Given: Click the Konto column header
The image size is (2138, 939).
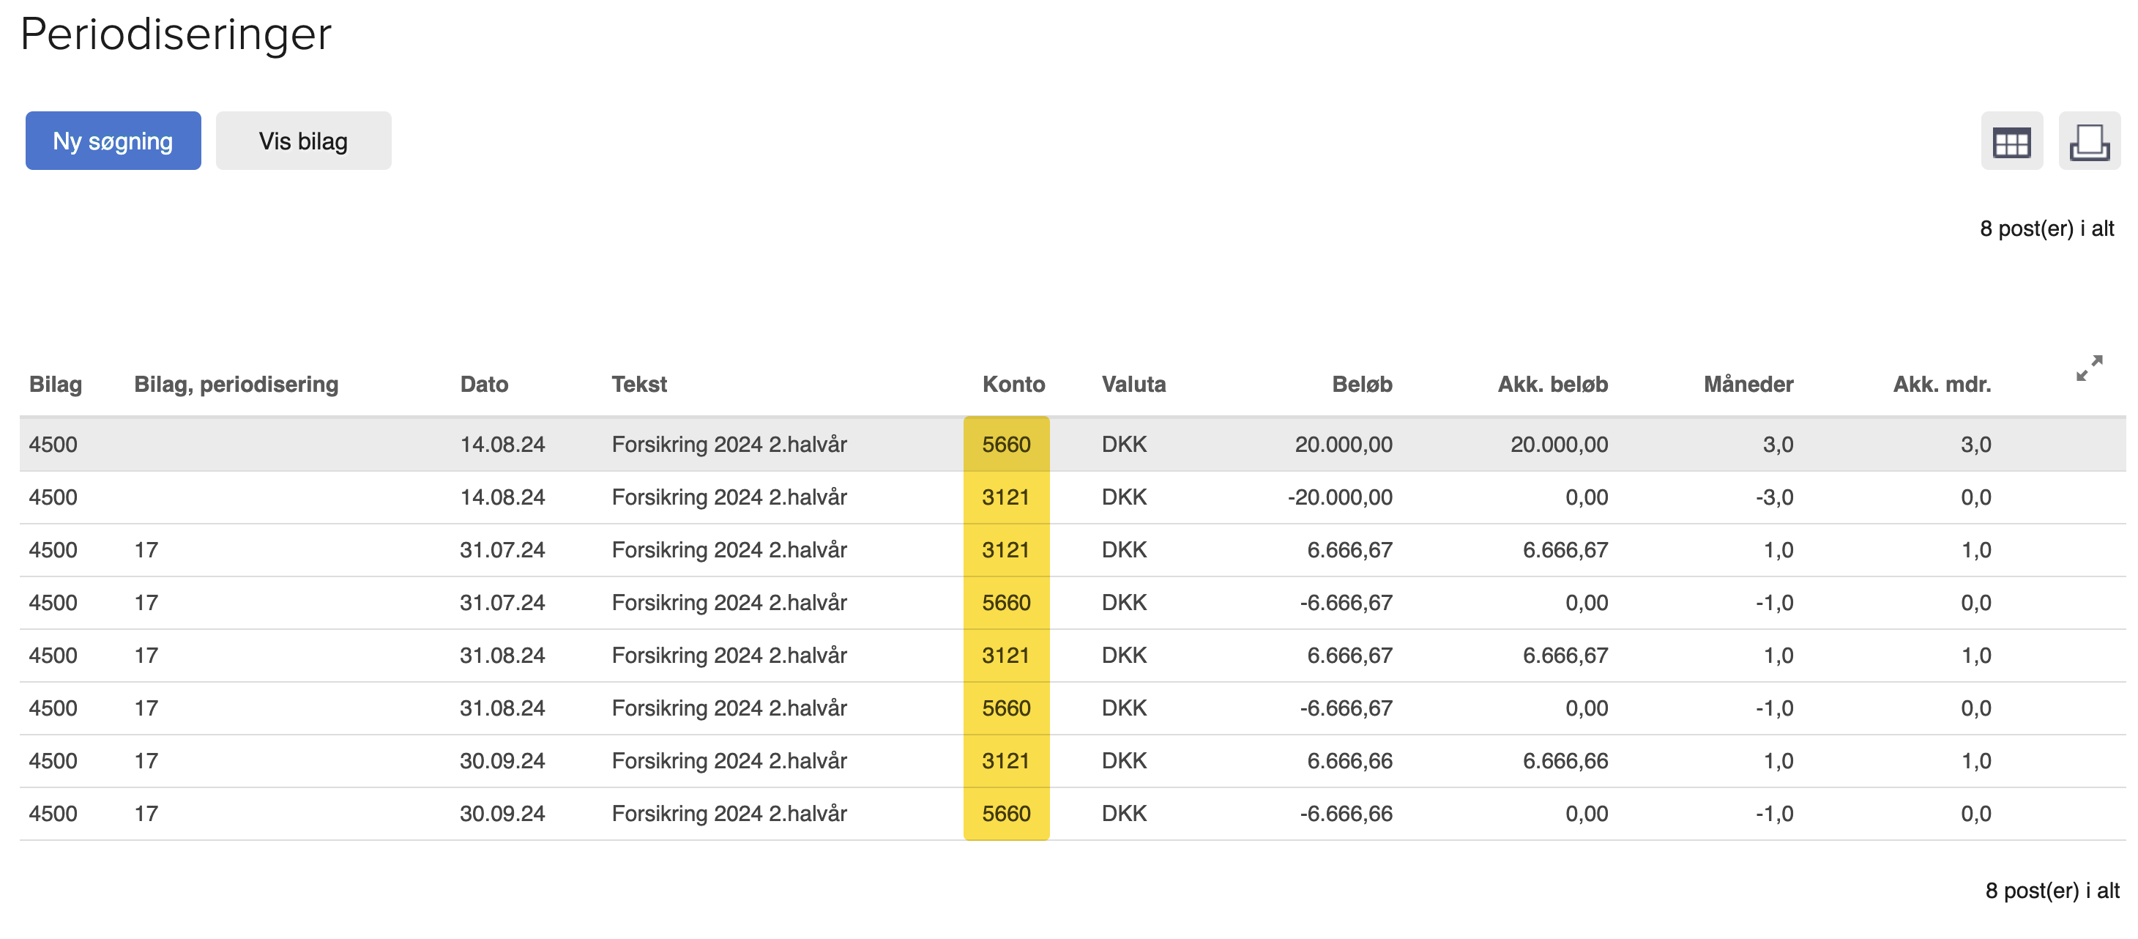Looking at the screenshot, I should tap(1013, 385).
